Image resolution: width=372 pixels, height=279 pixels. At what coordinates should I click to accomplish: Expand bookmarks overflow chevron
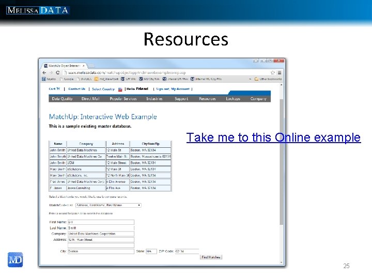[x=250, y=79]
